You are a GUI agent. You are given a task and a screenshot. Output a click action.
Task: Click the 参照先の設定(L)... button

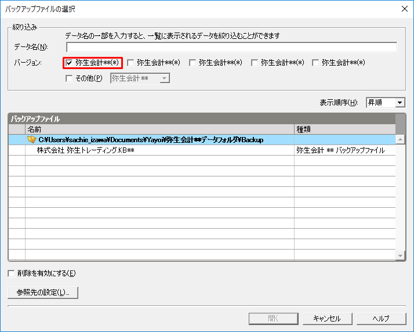(x=43, y=293)
